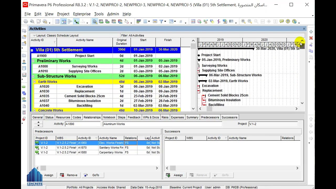Viewport: 336px width, 189px height.
Task: Click the Activities table vertical scroll-down arrow
Action: point(193,109)
